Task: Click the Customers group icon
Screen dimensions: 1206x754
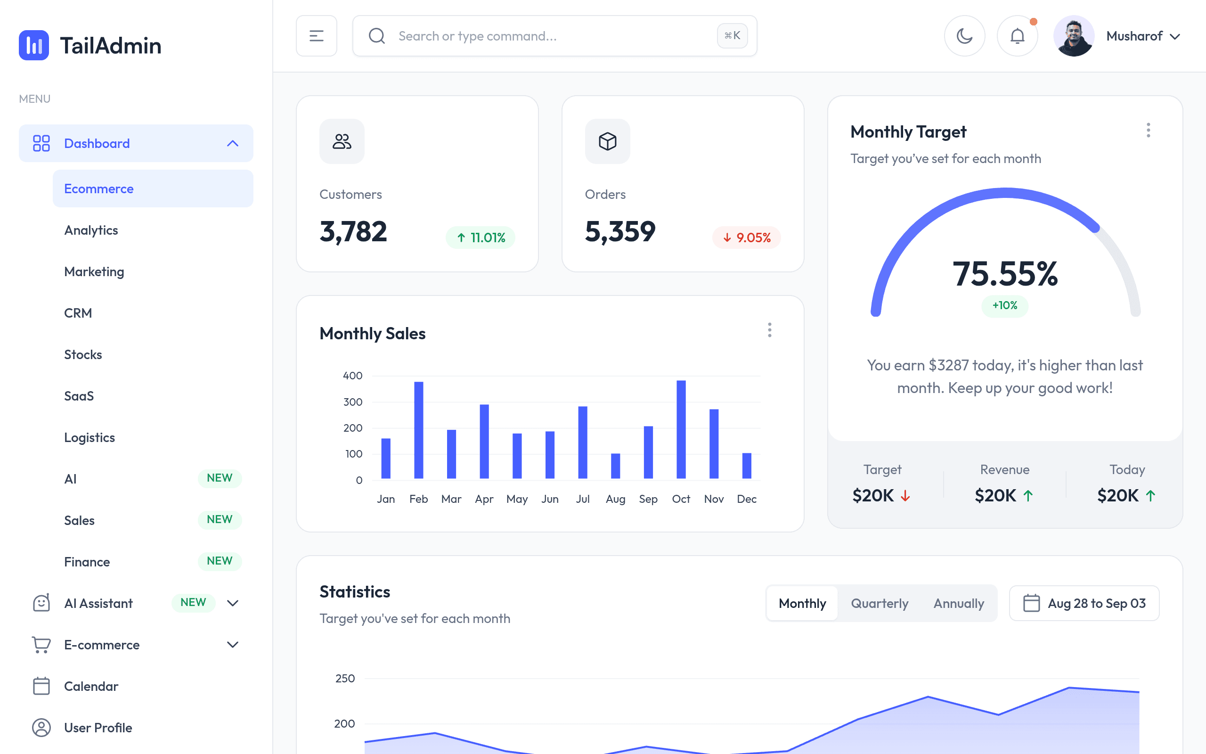Action: pos(342,141)
